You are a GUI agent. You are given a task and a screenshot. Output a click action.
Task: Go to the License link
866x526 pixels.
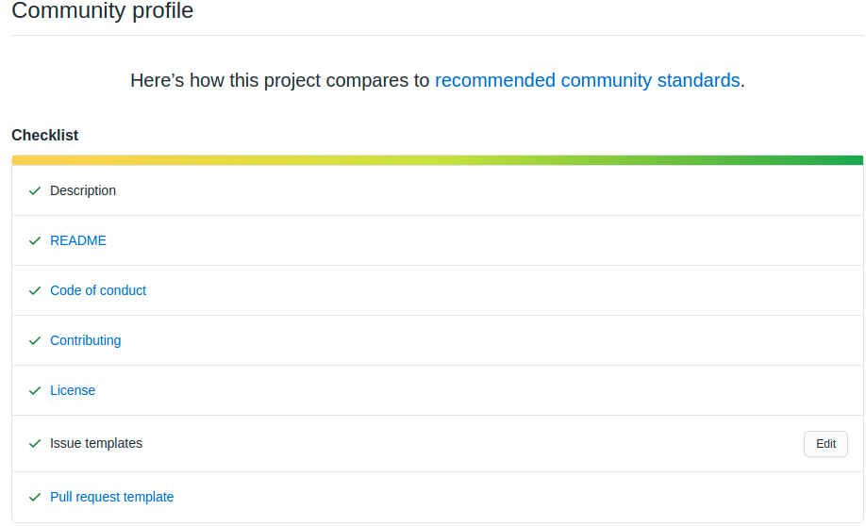tap(73, 390)
